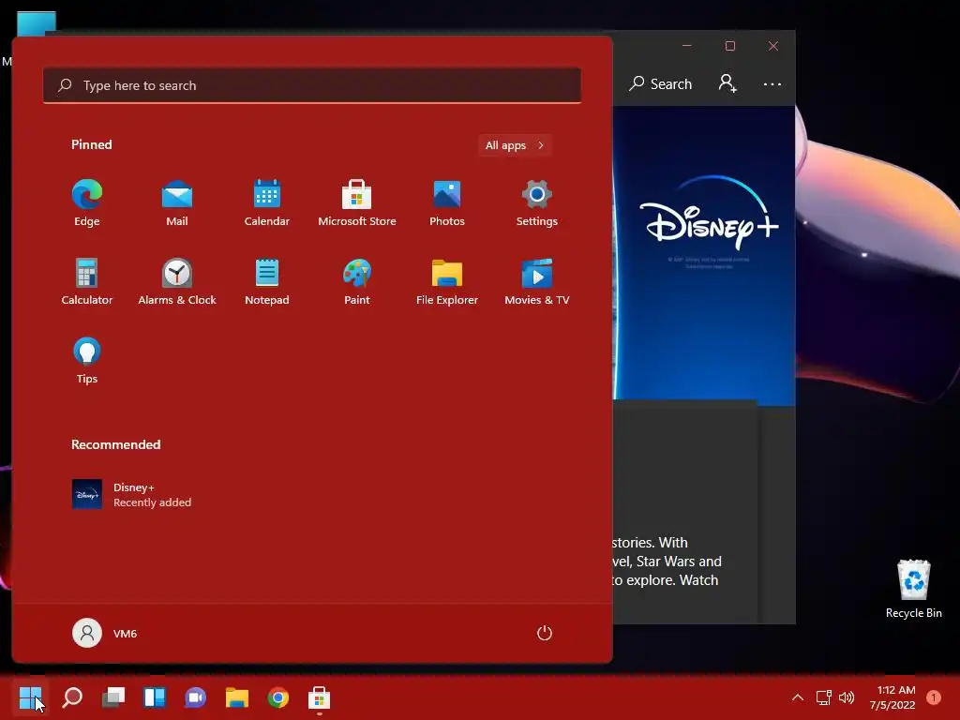Click the Start menu power button

tap(545, 633)
